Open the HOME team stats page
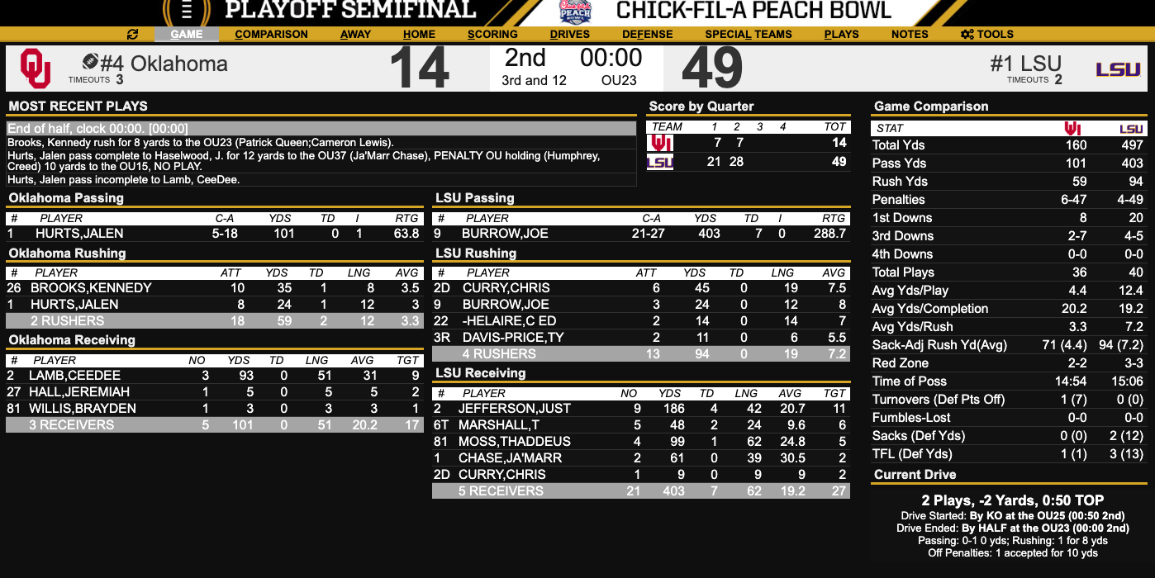 pos(420,34)
